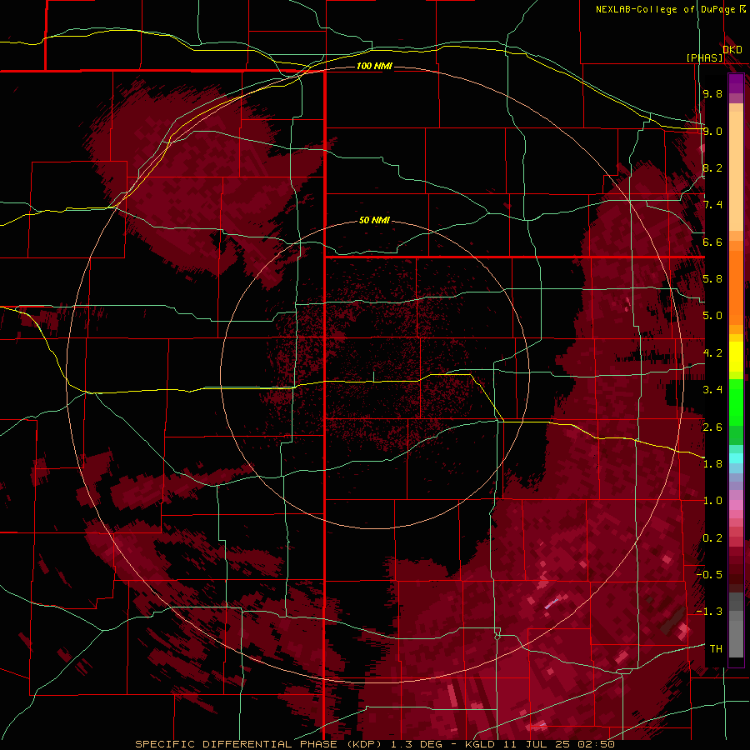Click the DKD product label

coord(732,50)
